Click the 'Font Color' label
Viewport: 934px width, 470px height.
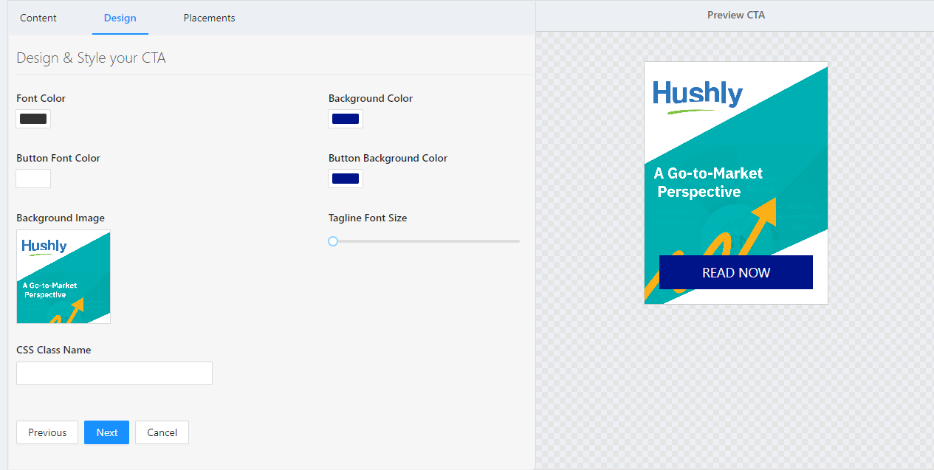pos(41,98)
